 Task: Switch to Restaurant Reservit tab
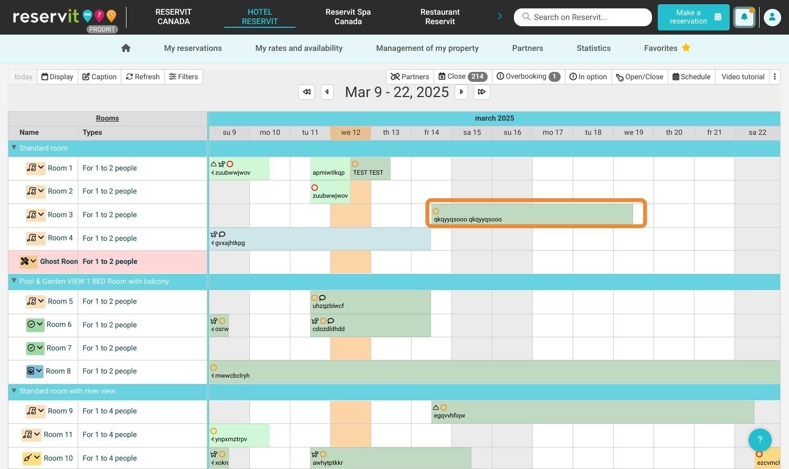pyautogui.click(x=440, y=17)
